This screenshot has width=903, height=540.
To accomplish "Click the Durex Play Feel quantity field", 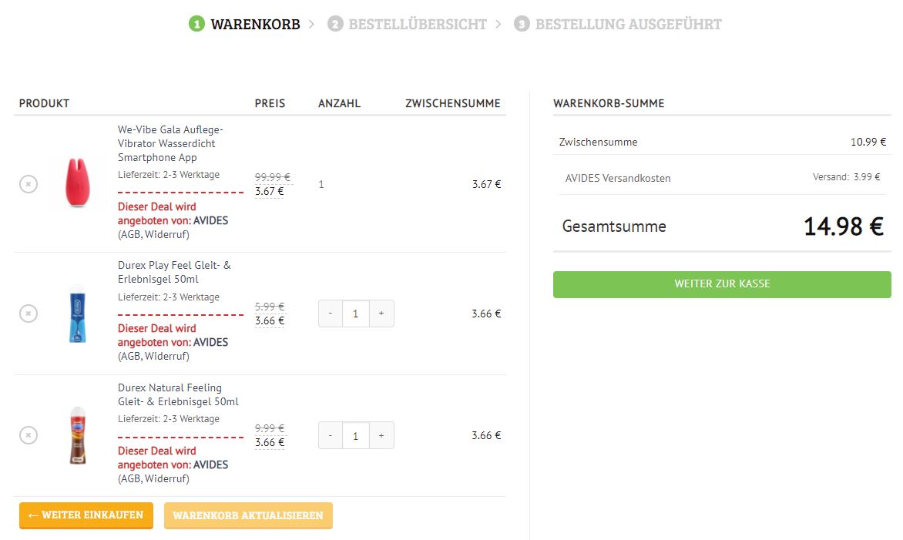I will tap(356, 314).
